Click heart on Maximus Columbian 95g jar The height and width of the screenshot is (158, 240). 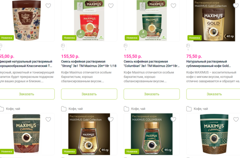coord(174,119)
